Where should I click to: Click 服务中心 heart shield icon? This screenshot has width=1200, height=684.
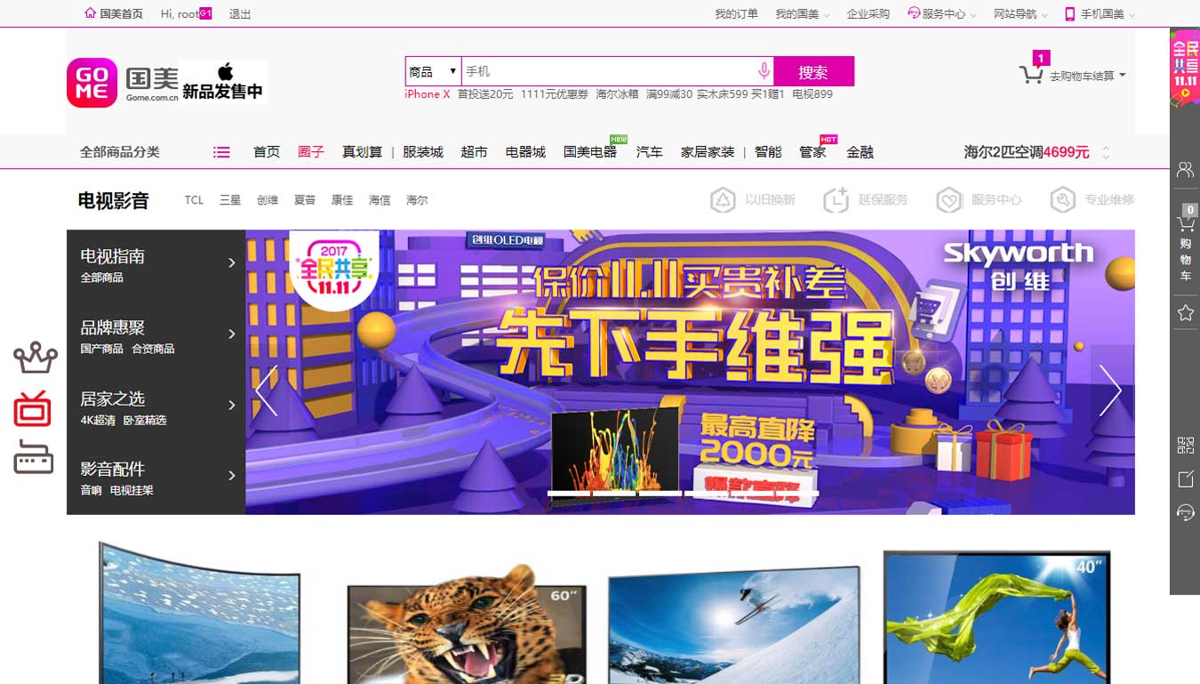949,200
